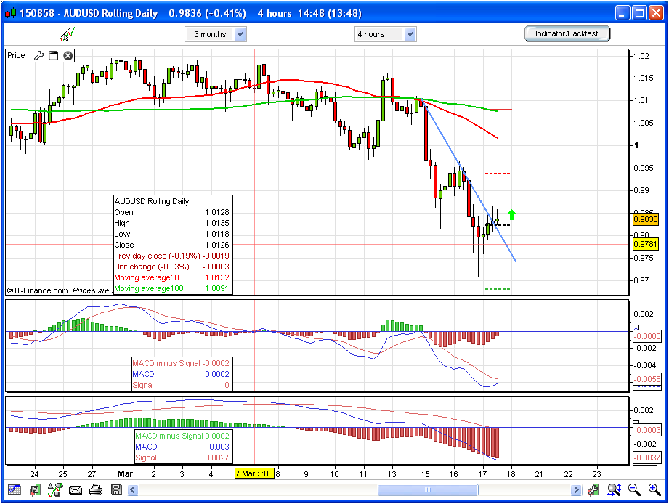Click the 'MACD 0.003' legend row
The image size is (669, 504).
[182, 447]
